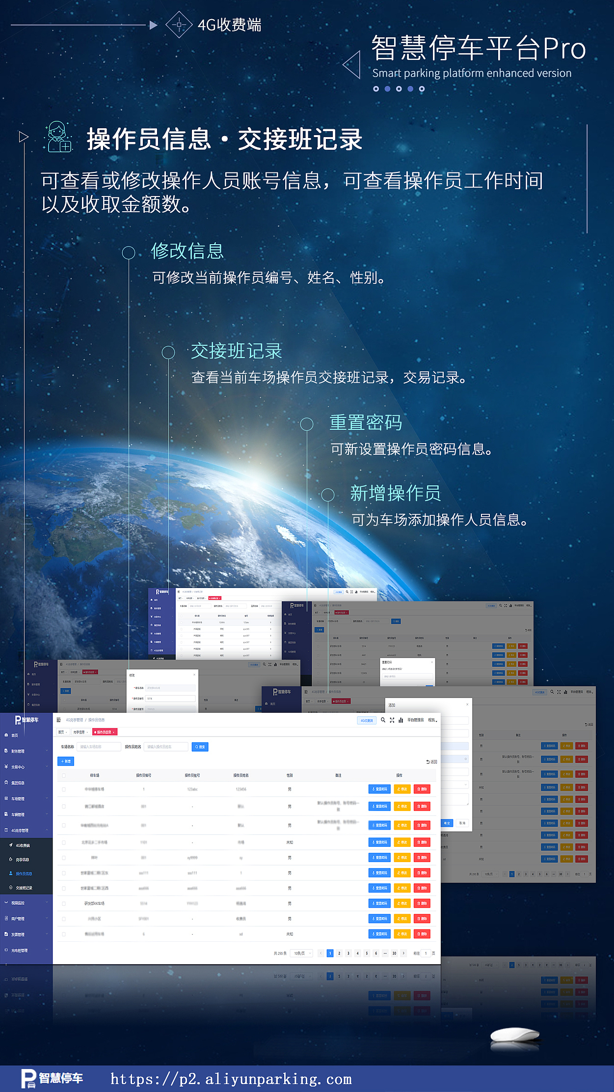Check the checkbox of the last table row
Image resolution: width=614 pixels, height=1092 pixels.
64,934
